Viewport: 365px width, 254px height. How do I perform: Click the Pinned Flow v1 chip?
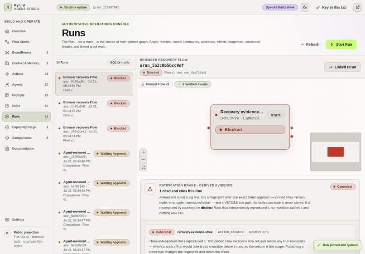coord(155,84)
